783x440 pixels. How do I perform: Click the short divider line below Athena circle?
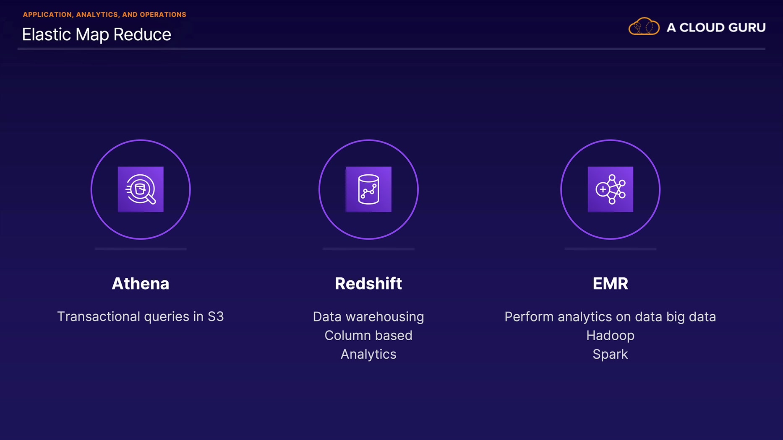141,249
